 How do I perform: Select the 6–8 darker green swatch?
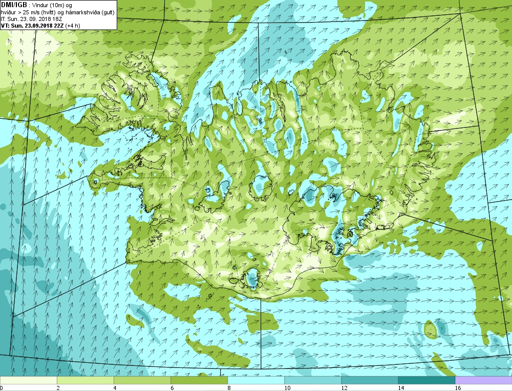coord(199,380)
